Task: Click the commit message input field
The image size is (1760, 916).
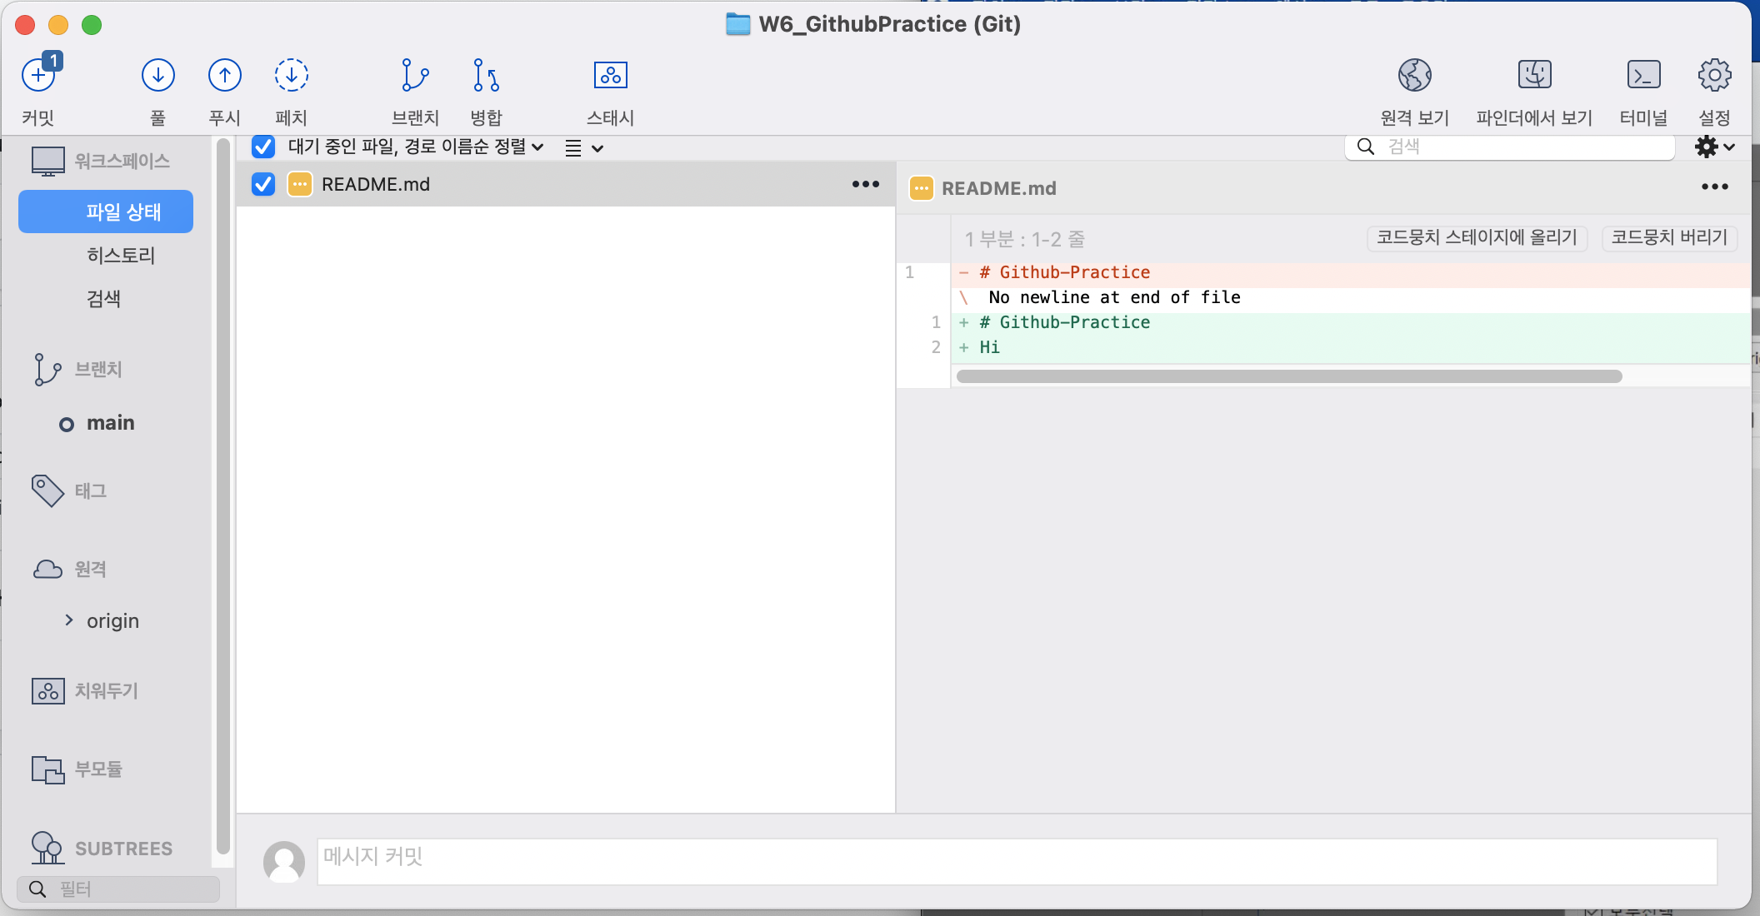Action: tap(1017, 861)
